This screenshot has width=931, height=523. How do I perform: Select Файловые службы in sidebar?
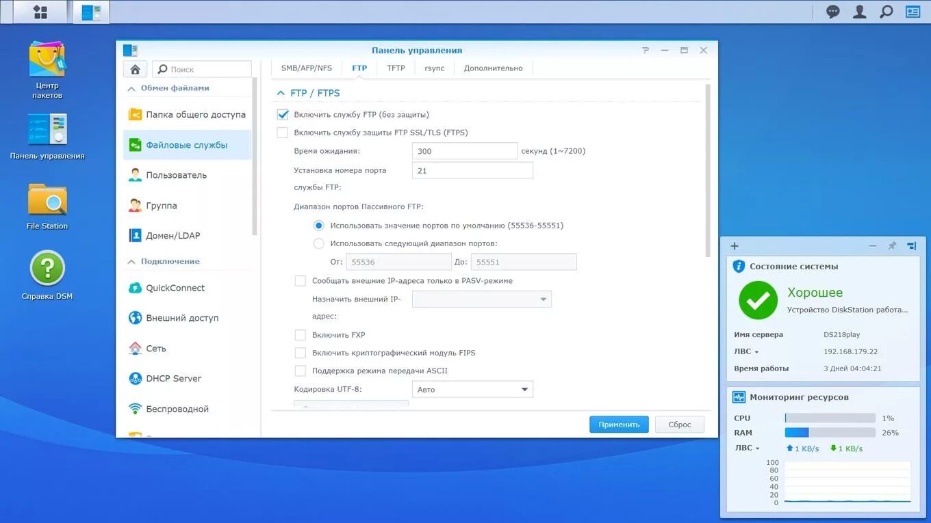point(187,145)
